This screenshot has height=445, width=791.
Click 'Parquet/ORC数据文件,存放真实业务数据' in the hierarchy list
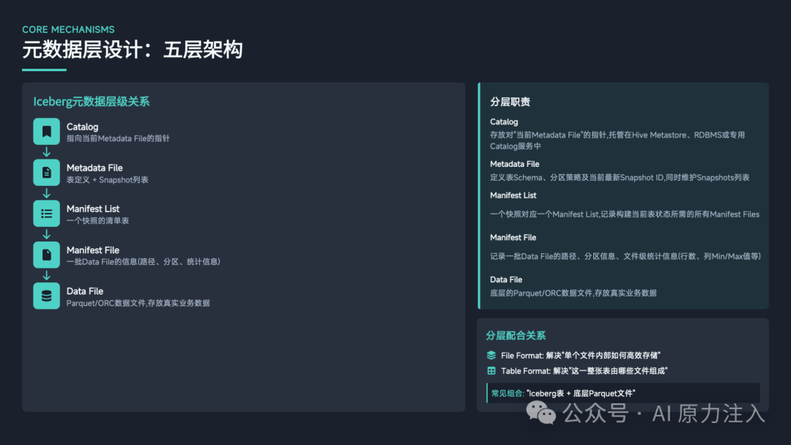[138, 303]
